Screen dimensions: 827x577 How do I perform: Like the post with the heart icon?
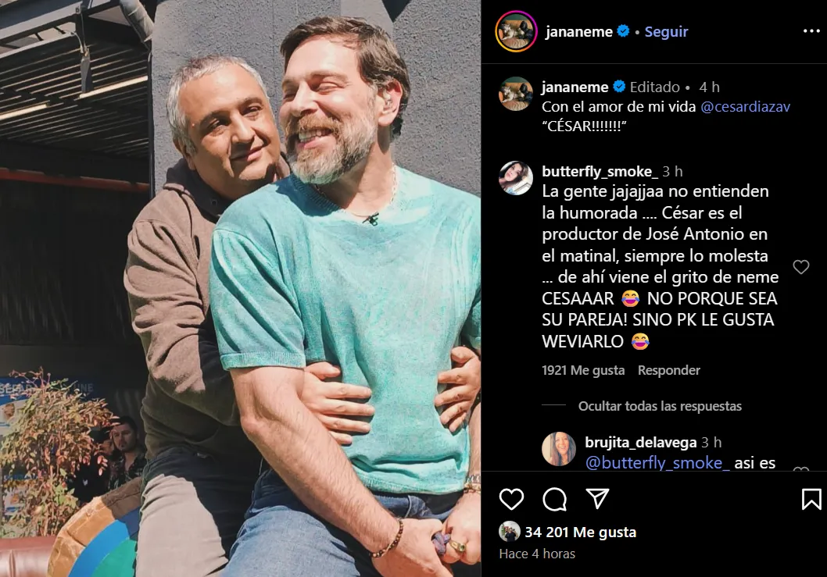click(511, 498)
